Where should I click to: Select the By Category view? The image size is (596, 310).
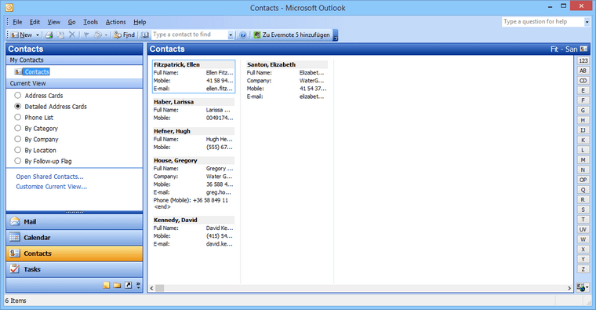[36, 129]
